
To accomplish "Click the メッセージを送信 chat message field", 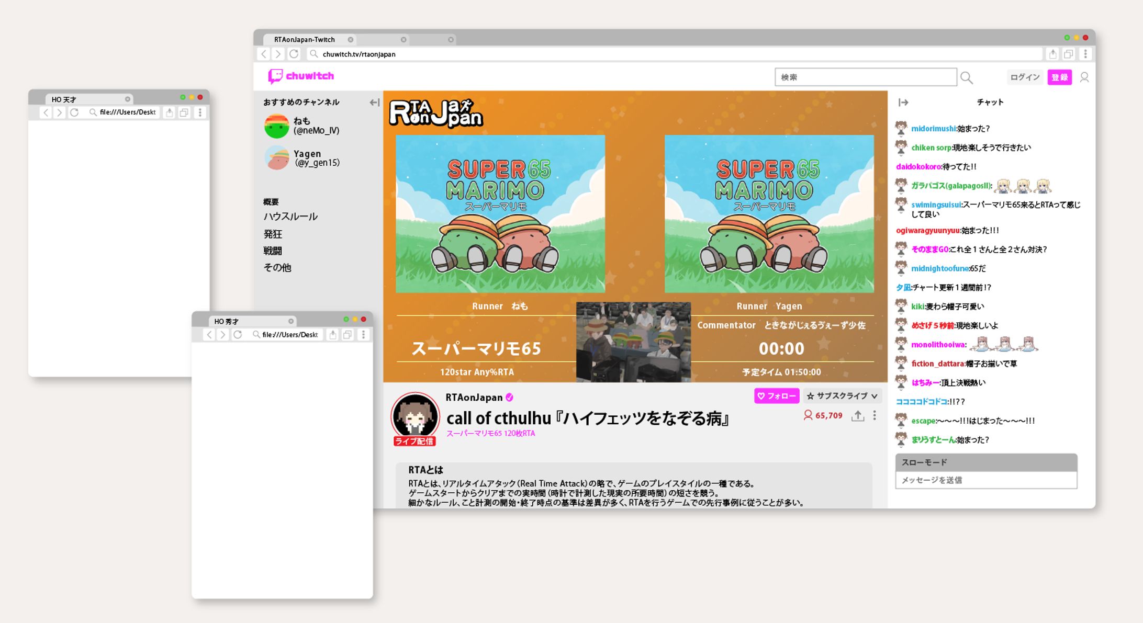I will pos(985,480).
